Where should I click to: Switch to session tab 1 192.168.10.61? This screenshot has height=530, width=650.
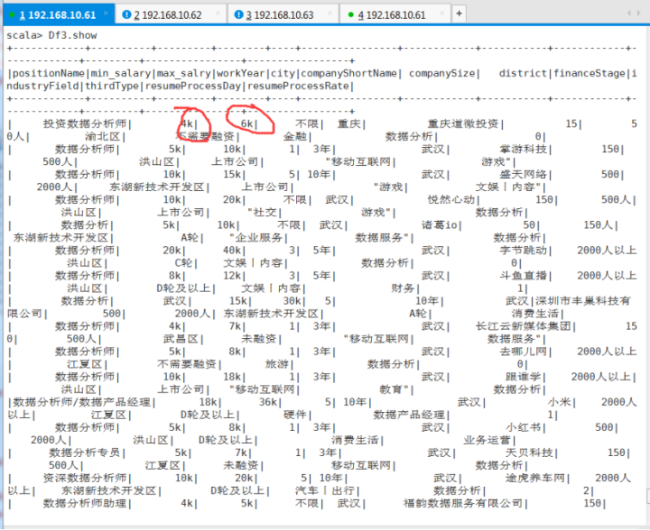pyautogui.click(x=58, y=15)
